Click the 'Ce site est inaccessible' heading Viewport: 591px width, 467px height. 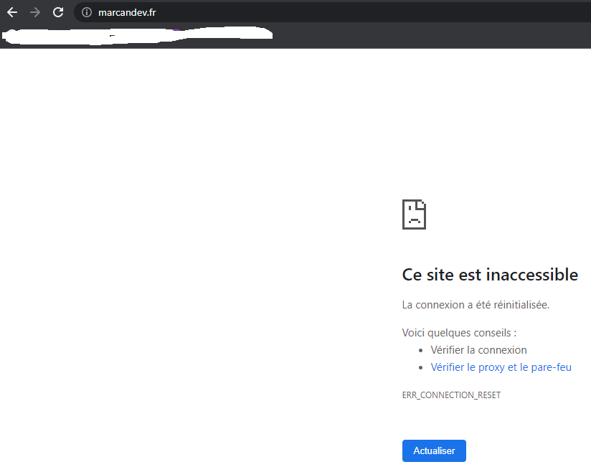click(490, 275)
